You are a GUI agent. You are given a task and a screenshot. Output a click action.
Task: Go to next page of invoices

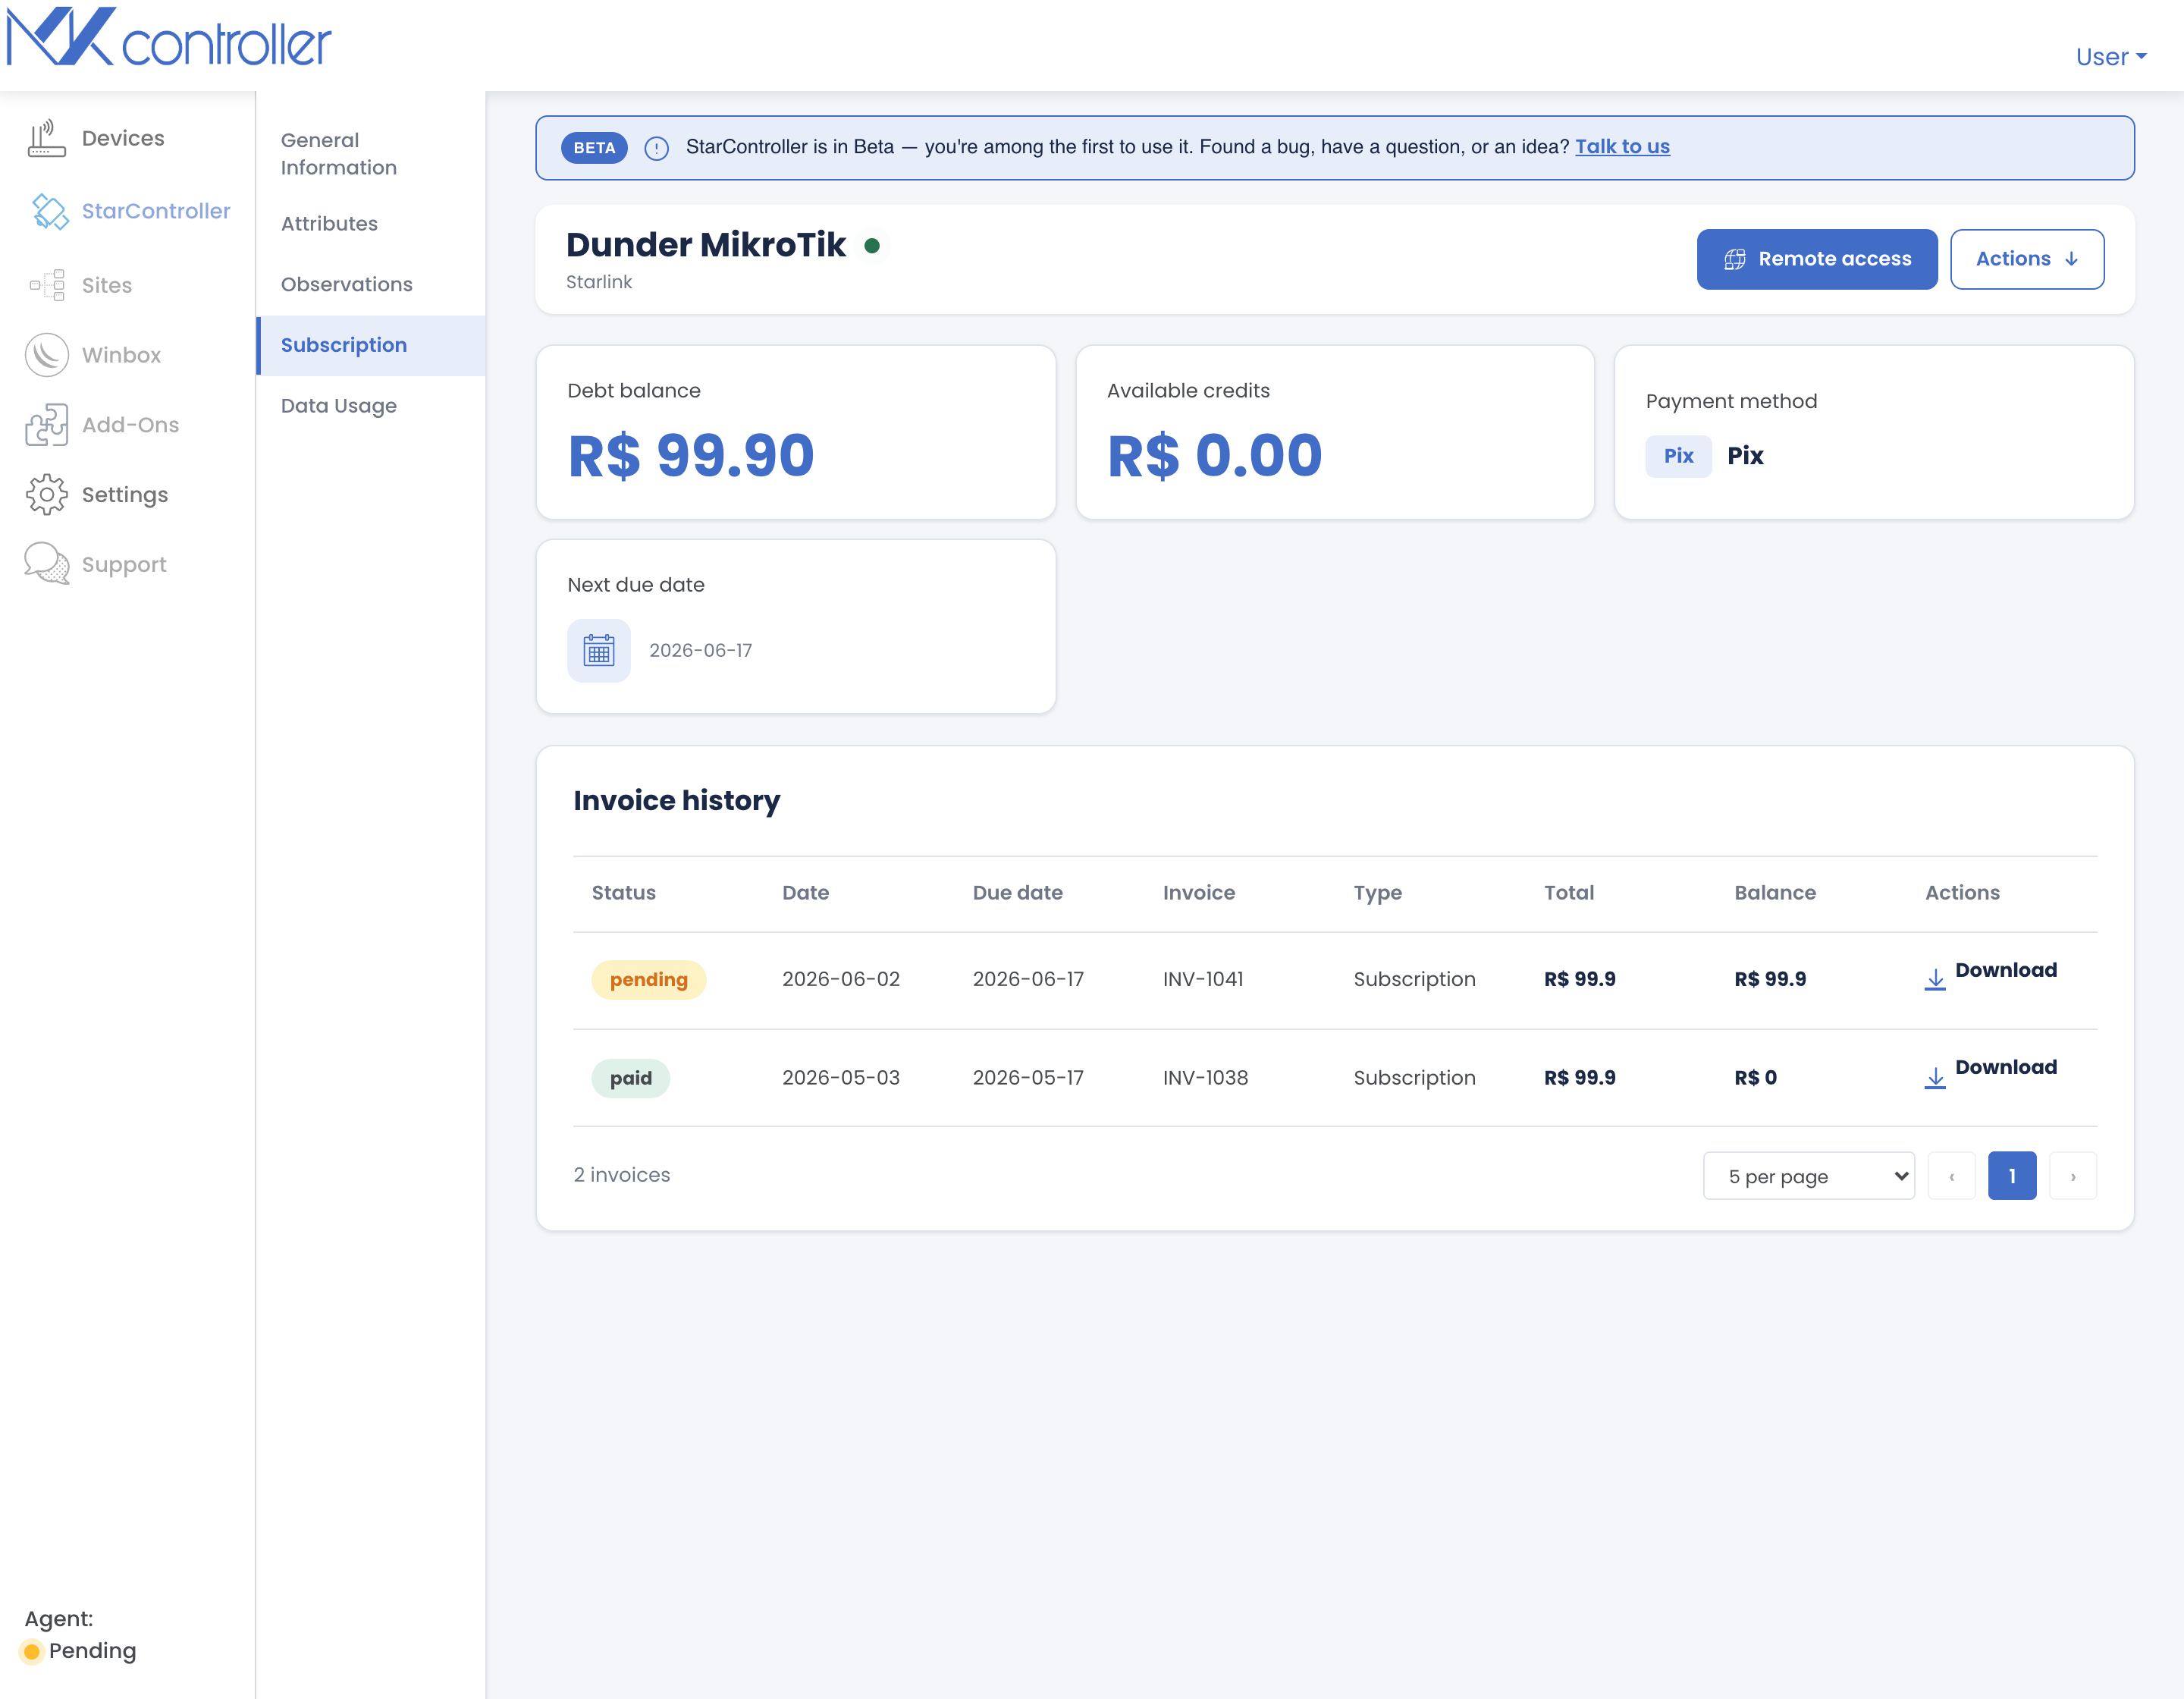tap(2073, 1176)
